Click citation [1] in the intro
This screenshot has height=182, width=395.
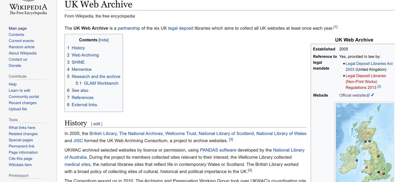click(x=335, y=27)
